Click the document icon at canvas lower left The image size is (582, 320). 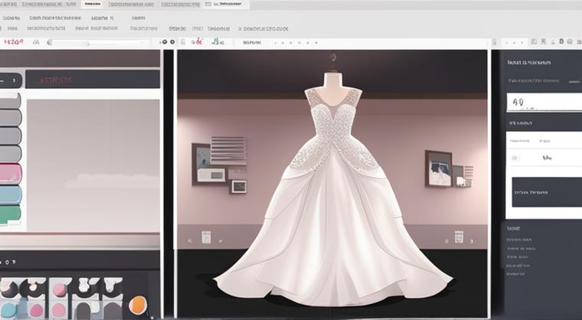point(206,237)
